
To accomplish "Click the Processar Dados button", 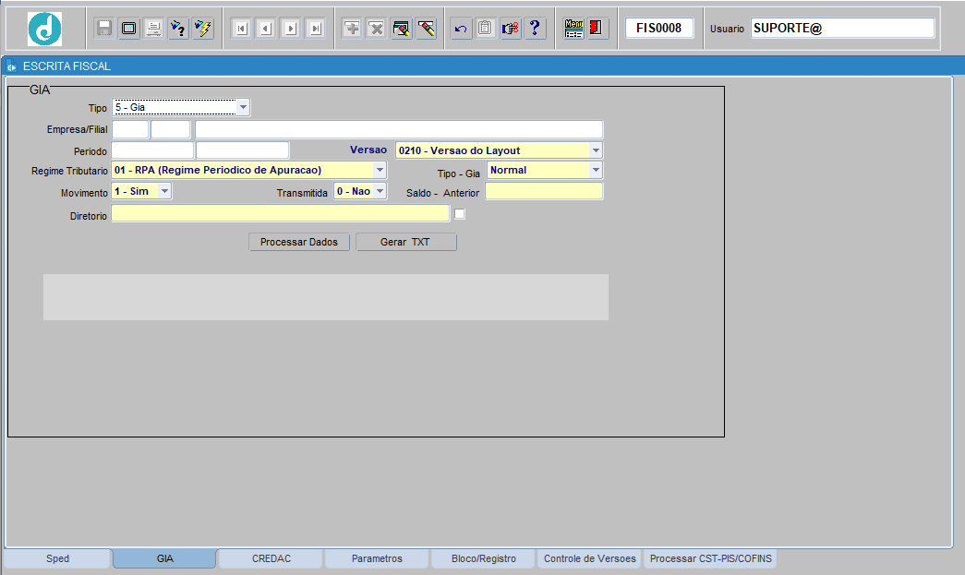I will click(x=299, y=242).
